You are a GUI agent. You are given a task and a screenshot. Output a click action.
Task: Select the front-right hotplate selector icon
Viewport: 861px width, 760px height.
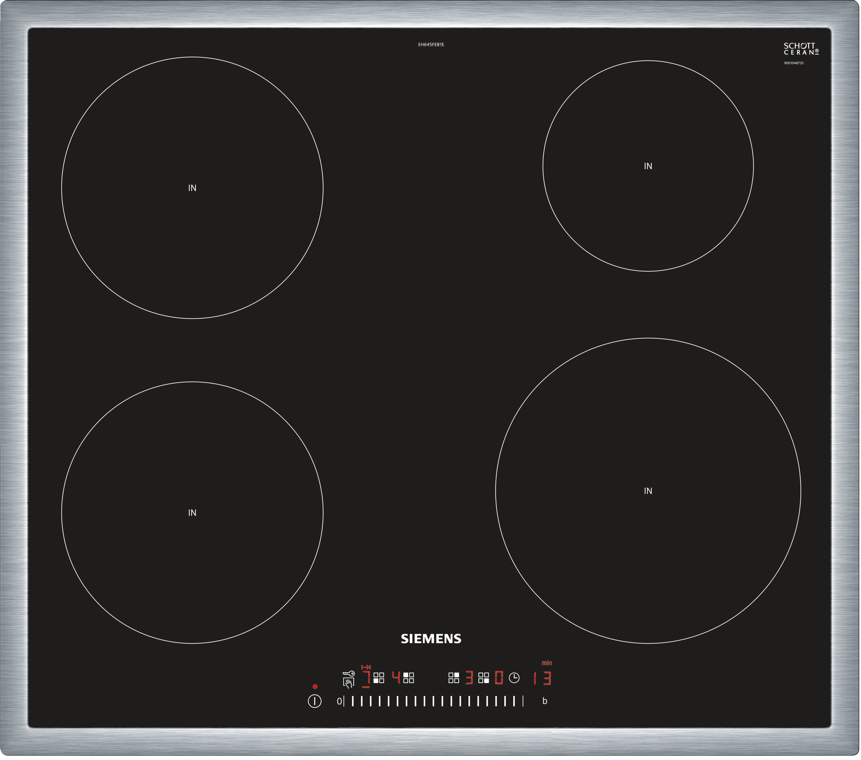coord(483,678)
